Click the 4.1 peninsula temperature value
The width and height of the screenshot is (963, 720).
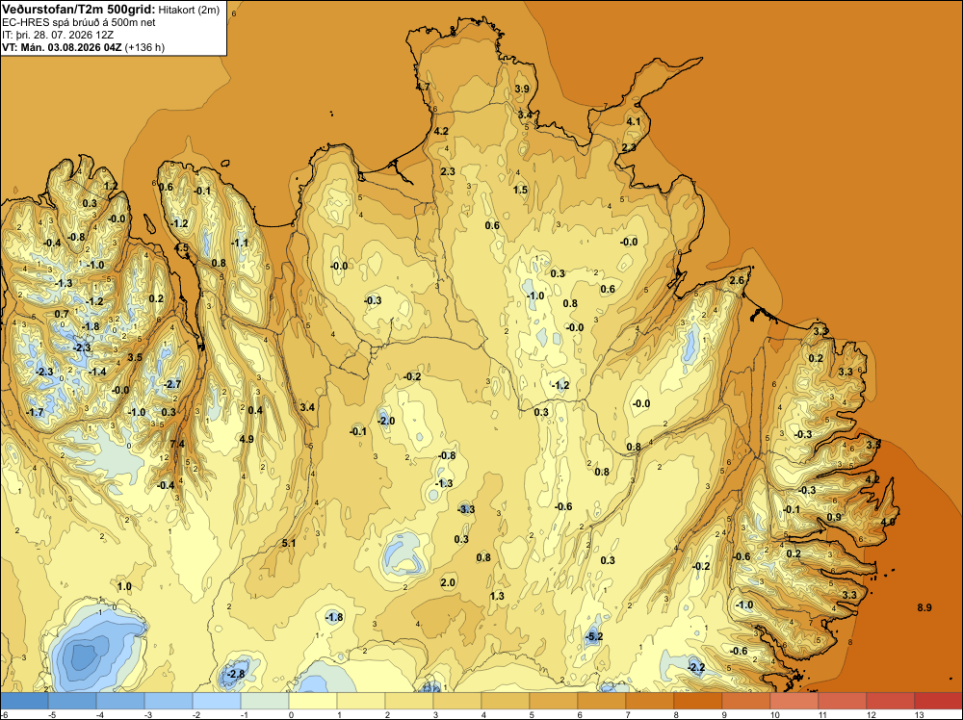[634, 121]
